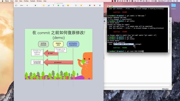180x101 pixels.
Task: Add a new slide with plus button
Action: 27,6
